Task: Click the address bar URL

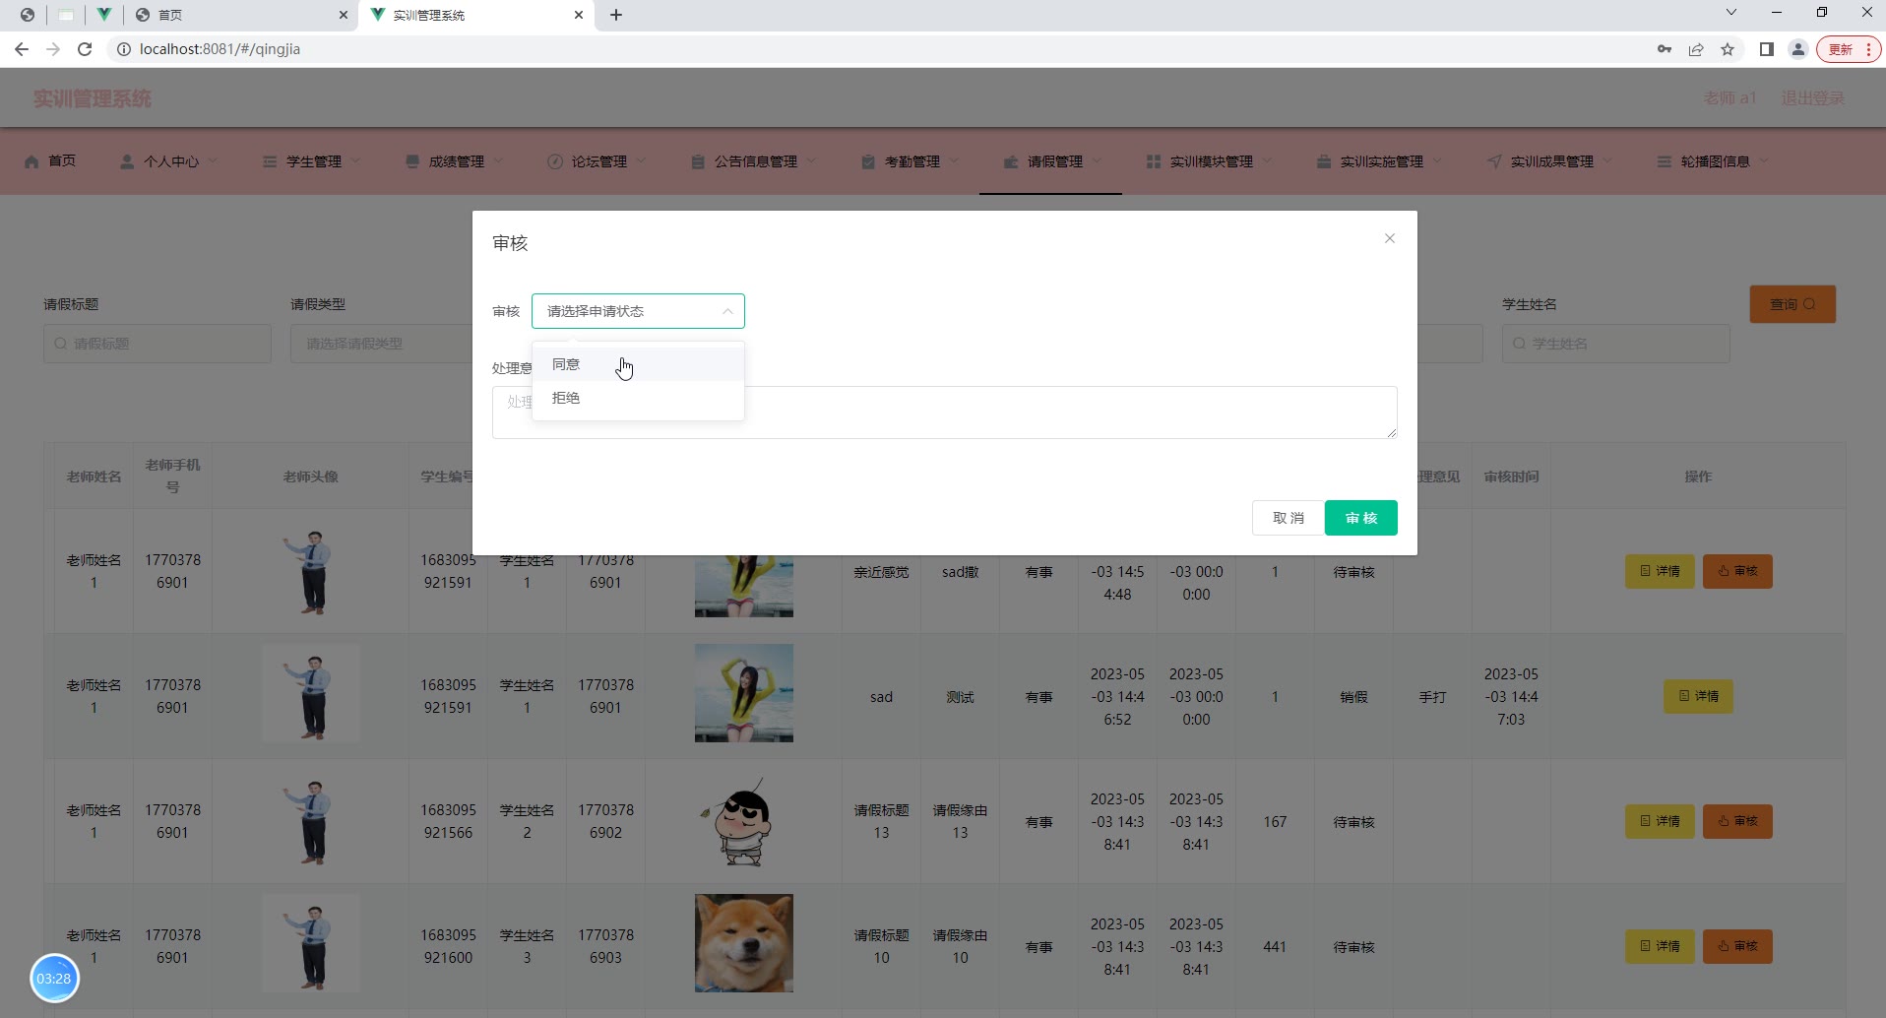Action: tap(220, 49)
